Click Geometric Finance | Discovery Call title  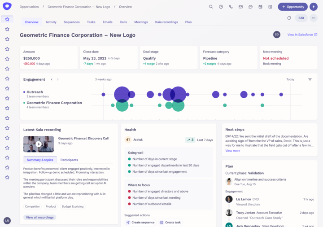83,139
